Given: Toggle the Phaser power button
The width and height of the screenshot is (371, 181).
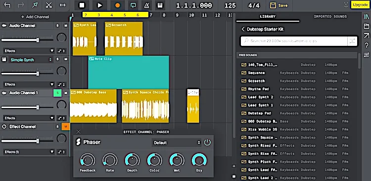Looking at the screenshot, I should point(207,143).
